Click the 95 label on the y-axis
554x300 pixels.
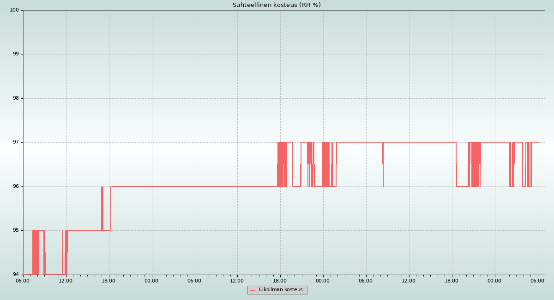(16, 230)
